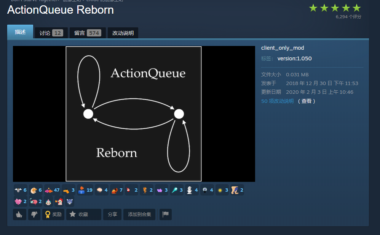Screen dimensions: 380x235
Task: Favorite the mod with 收藏 button
Action: pos(83,214)
